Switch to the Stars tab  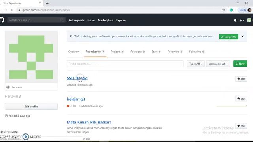pyautogui.click(x=156, y=52)
